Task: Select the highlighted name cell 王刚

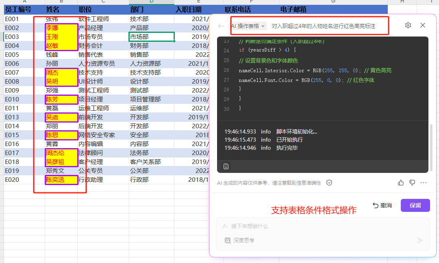Action: (x=61, y=37)
